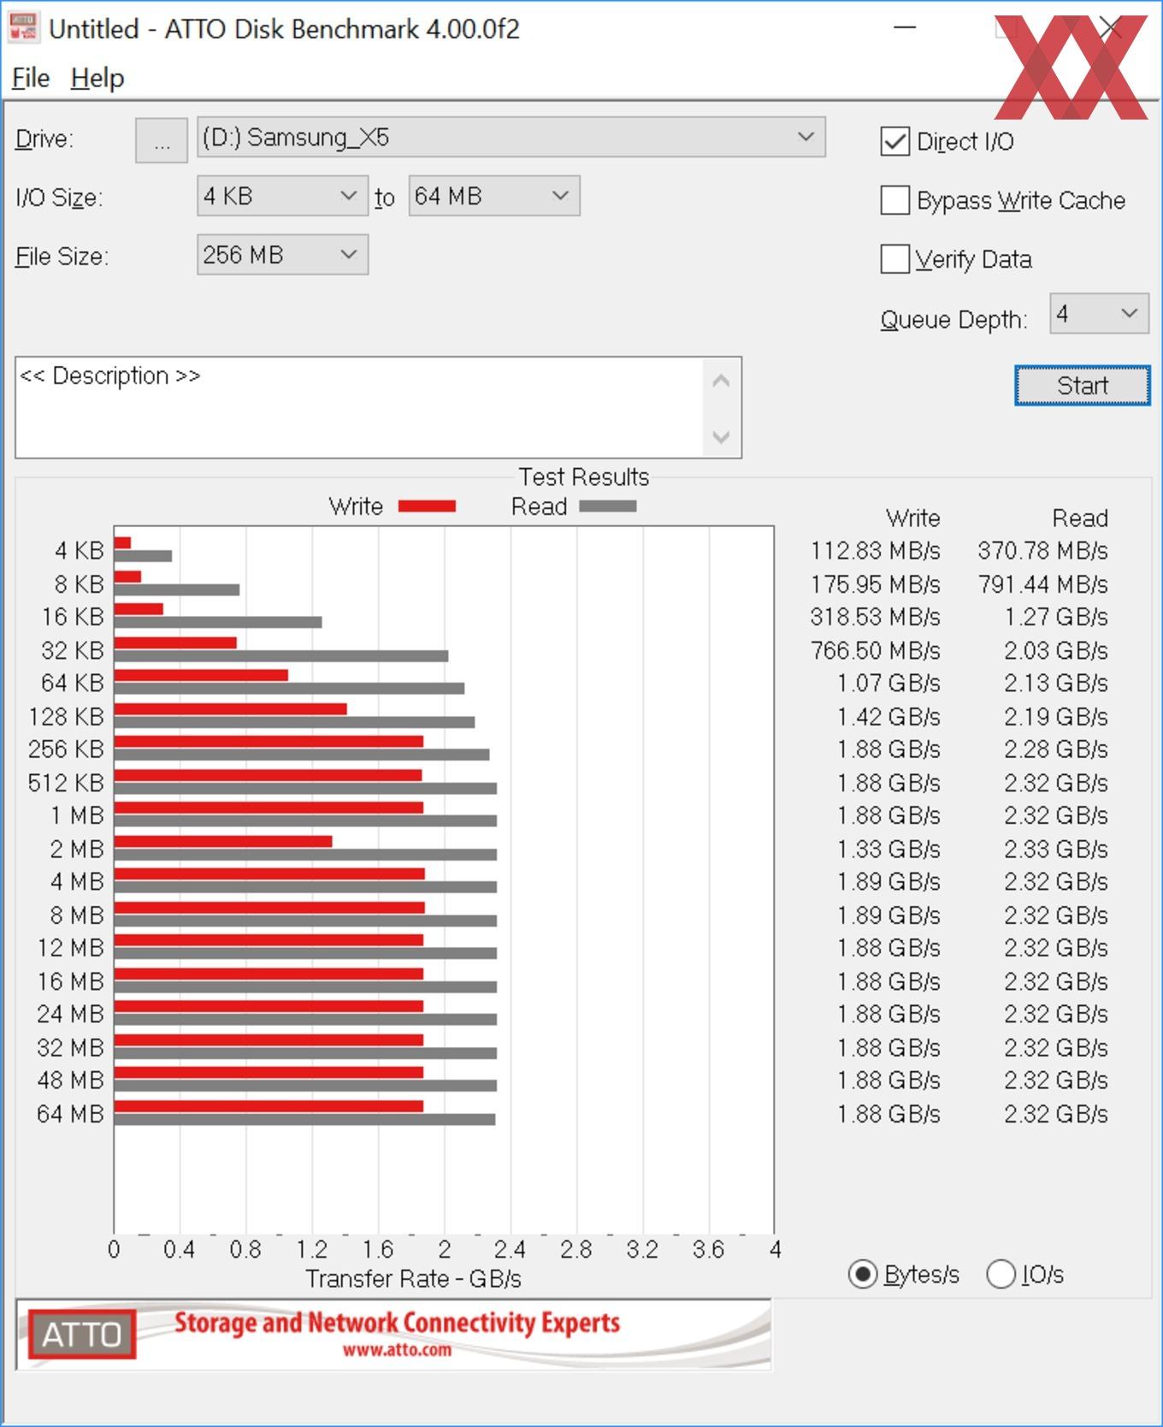This screenshot has height=1427, width=1163.
Task: Open the File menu
Action: tap(31, 78)
